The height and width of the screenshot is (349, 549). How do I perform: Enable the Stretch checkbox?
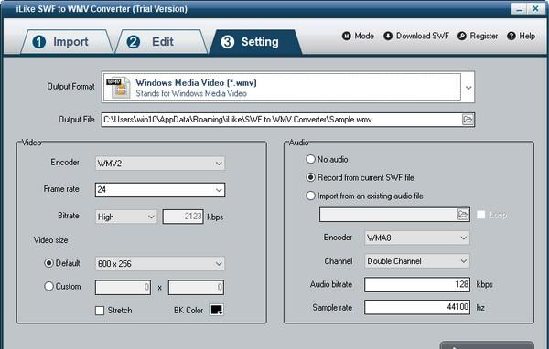click(x=100, y=311)
